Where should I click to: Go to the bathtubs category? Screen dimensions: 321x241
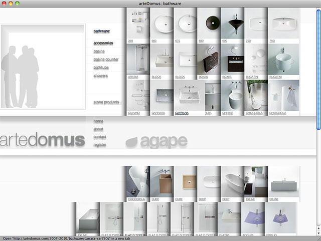(101, 68)
